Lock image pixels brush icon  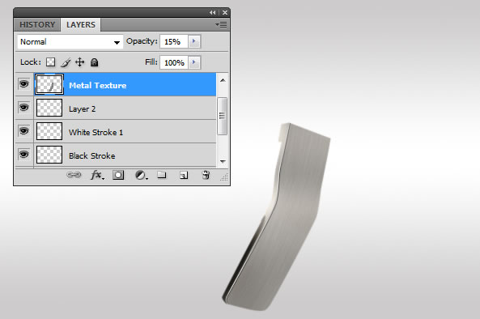click(66, 62)
